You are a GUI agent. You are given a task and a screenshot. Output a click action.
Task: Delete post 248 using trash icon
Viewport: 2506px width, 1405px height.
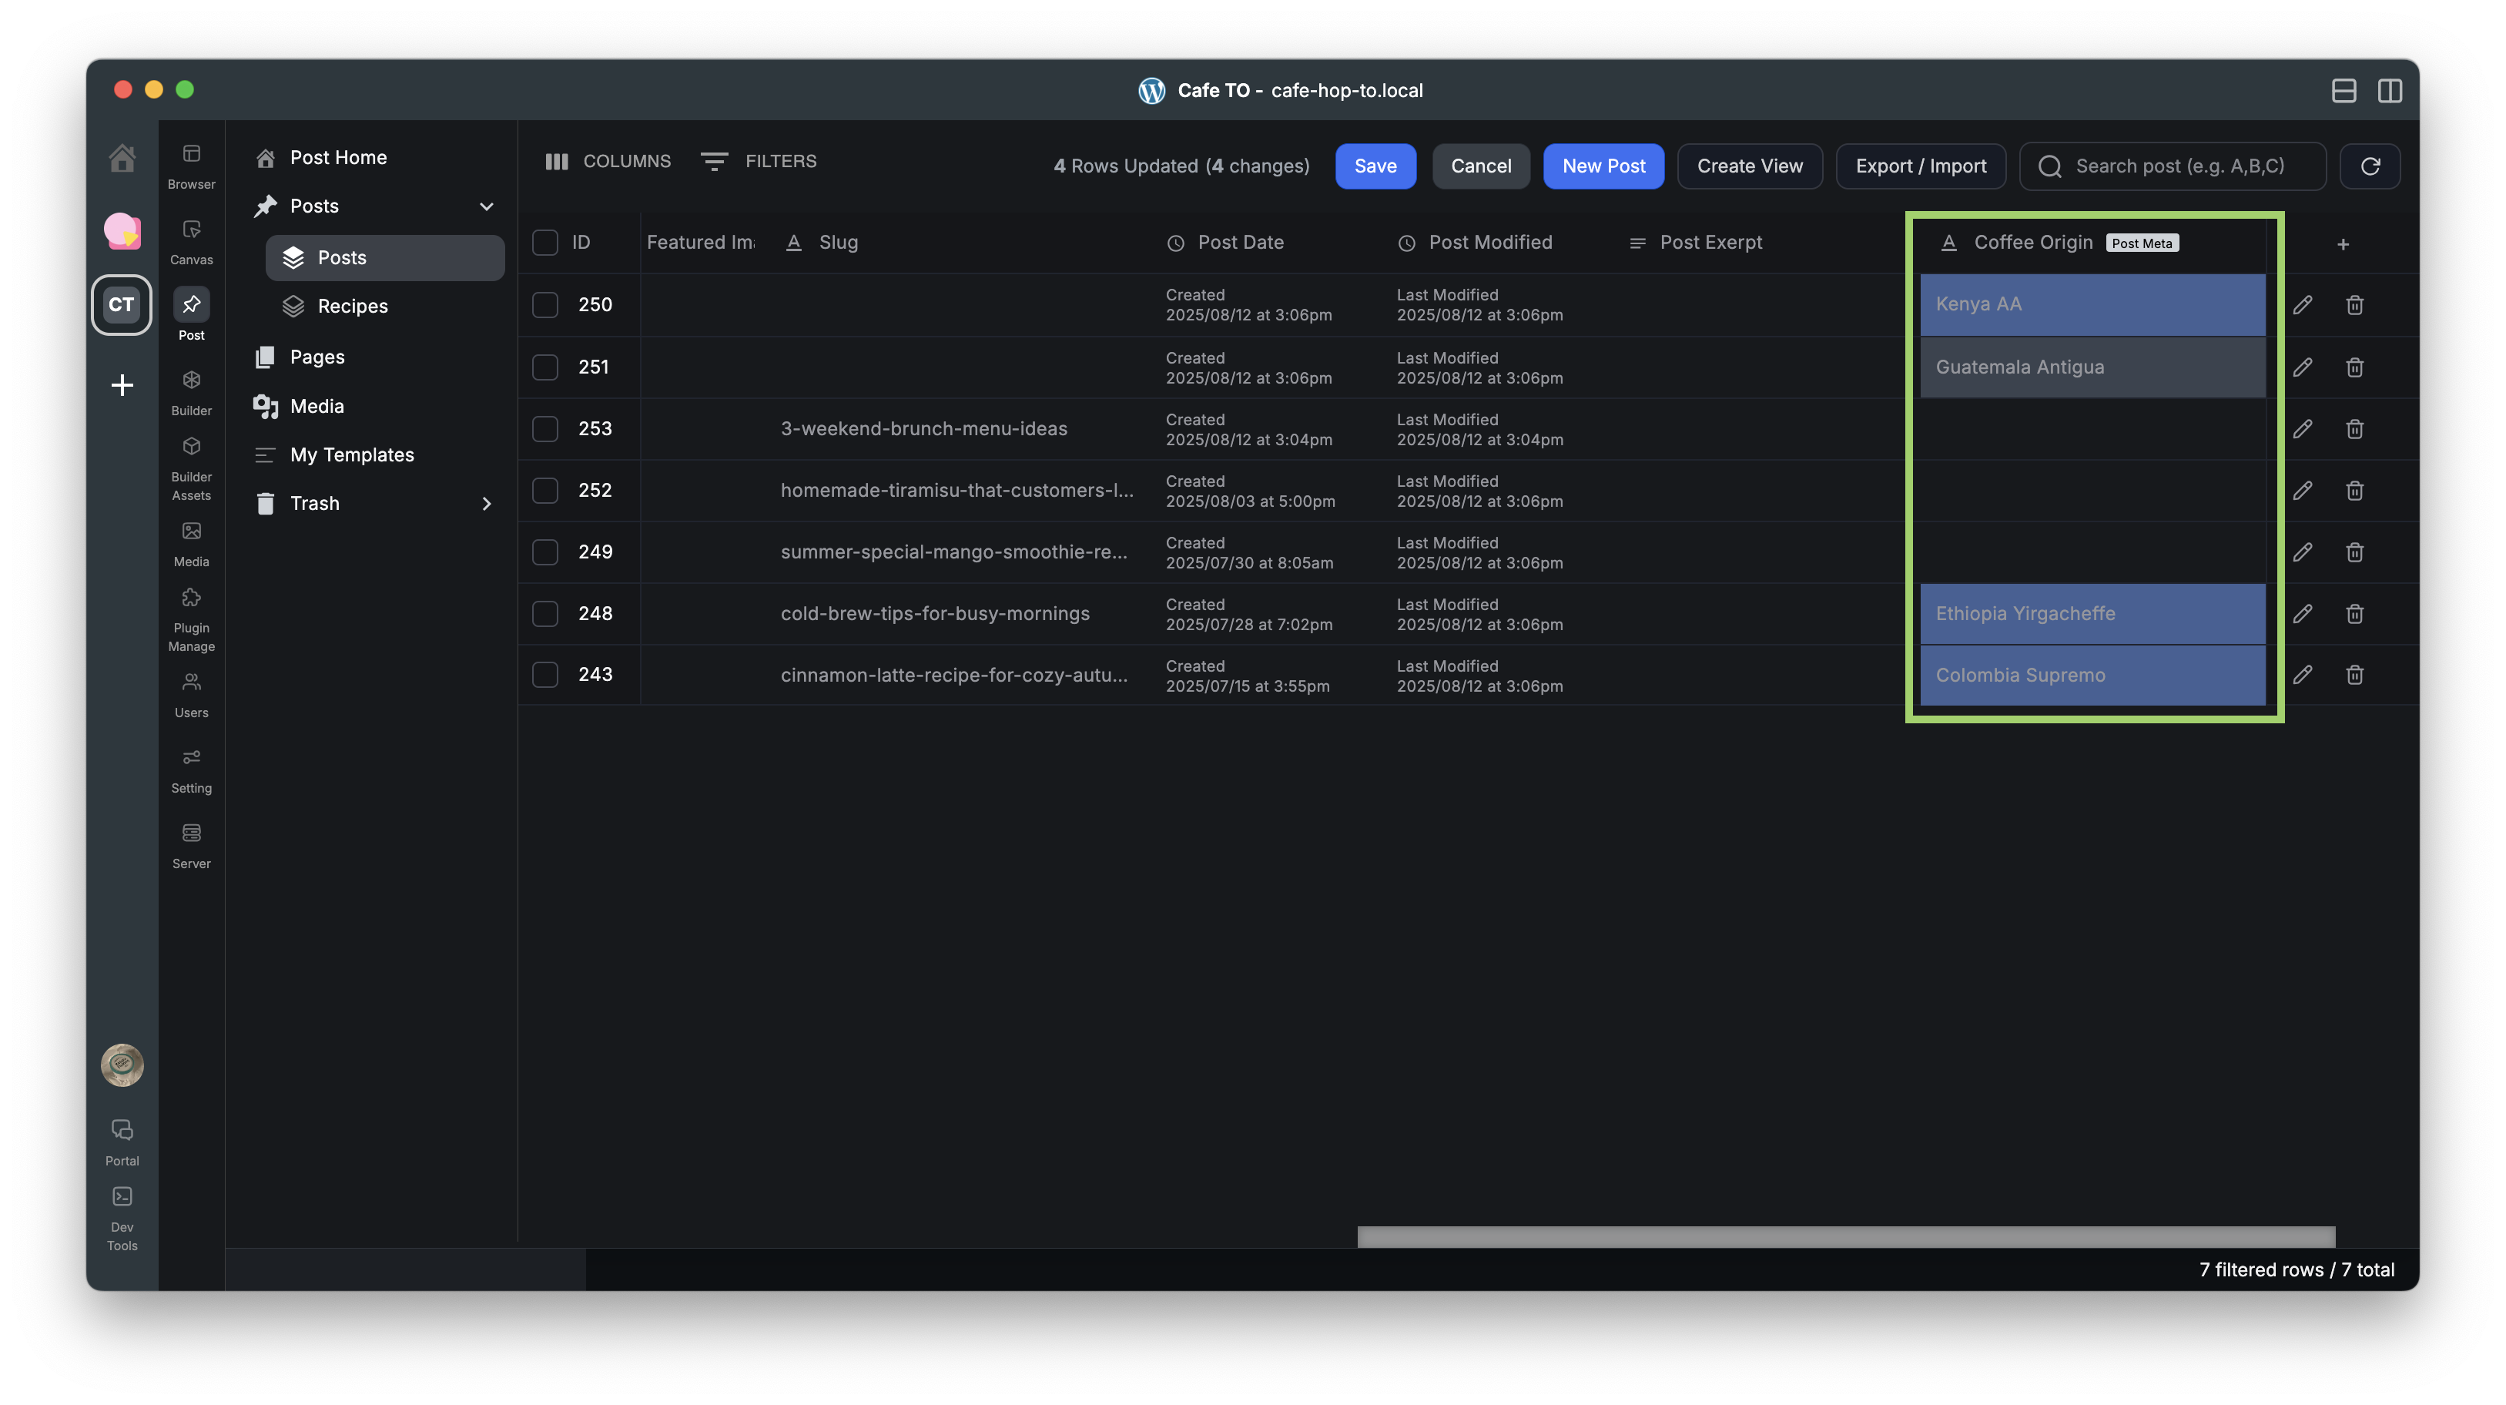(x=2354, y=614)
